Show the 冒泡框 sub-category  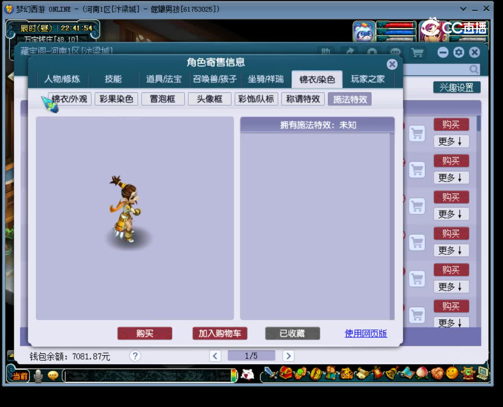point(163,99)
